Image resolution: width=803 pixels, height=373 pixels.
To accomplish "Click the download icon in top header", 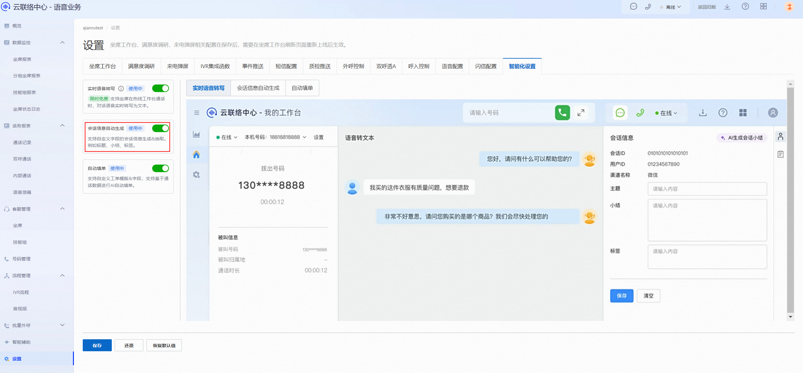I will click(x=727, y=7).
